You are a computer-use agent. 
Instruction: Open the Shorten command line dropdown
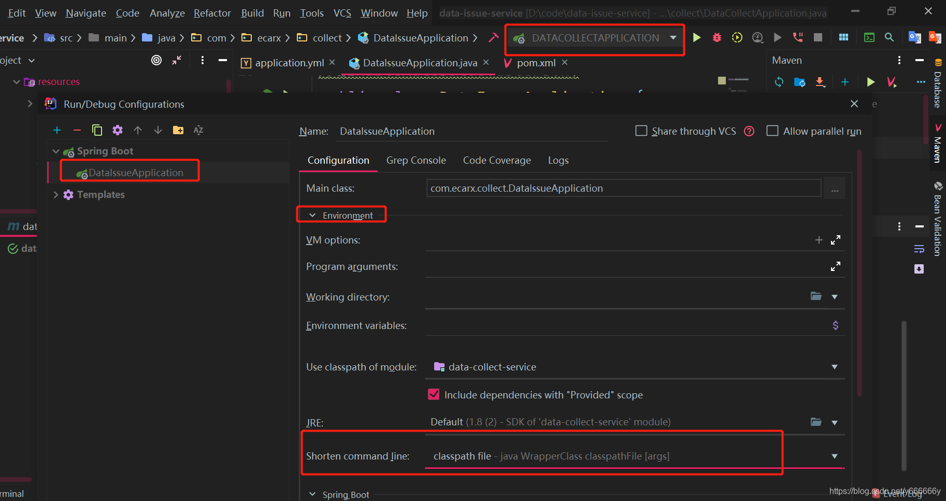click(x=834, y=456)
